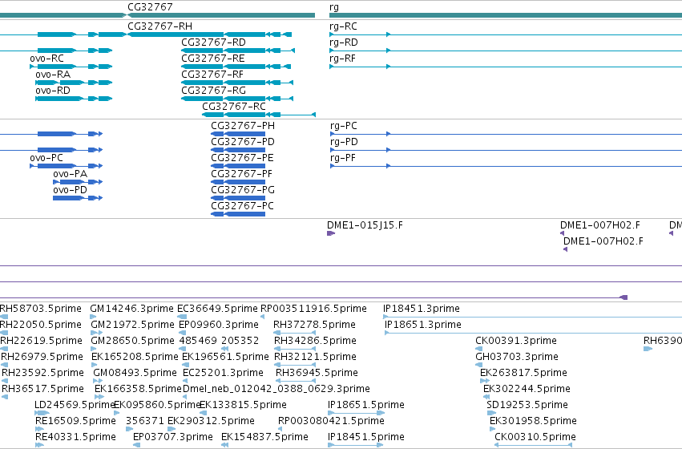Select the ovo-RC transcript label
682x449 pixels.
pyautogui.click(x=46, y=59)
